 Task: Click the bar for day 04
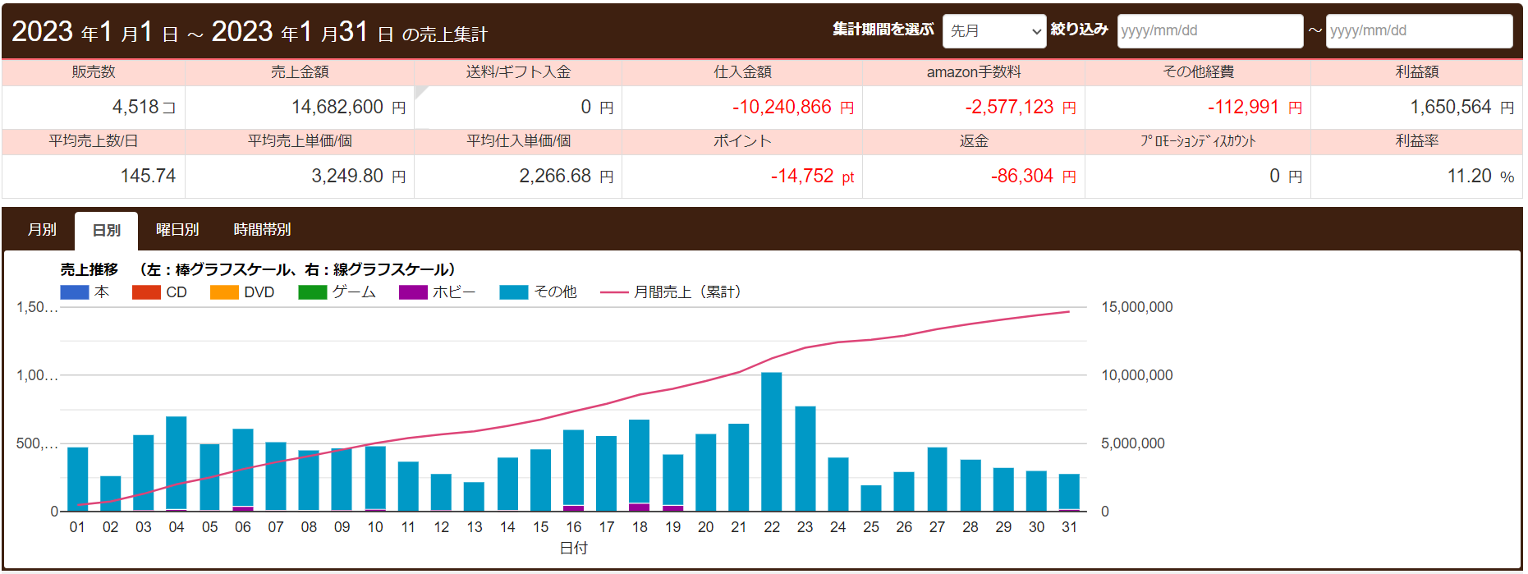[x=177, y=463]
